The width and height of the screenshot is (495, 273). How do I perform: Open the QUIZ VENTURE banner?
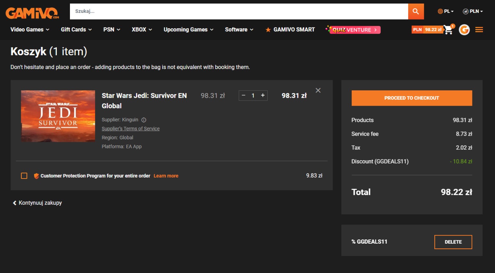point(353,30)
